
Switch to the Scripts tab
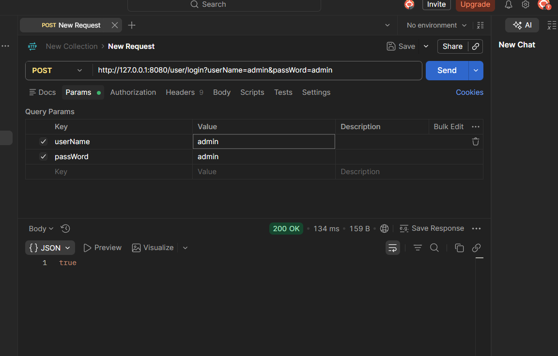252,92
